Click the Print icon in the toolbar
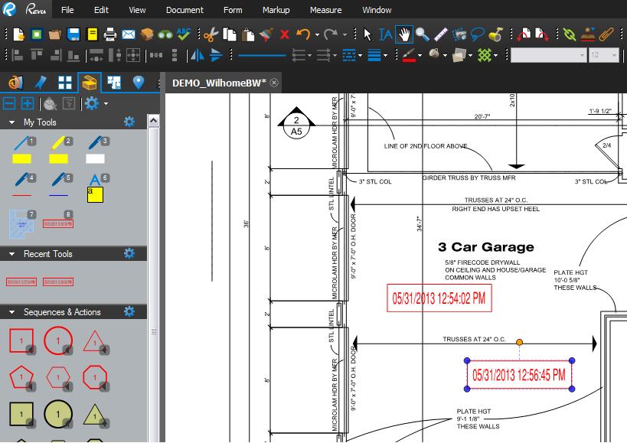The width and height of the screenshot is (627, 443). click(110, 34)
